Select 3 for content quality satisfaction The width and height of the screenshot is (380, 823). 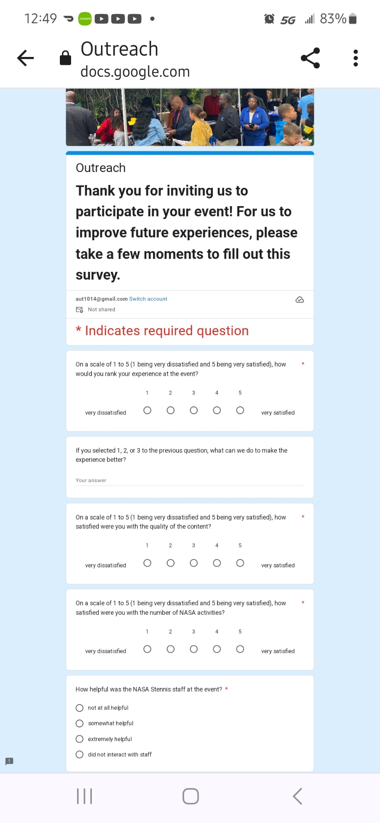point(194,563)
